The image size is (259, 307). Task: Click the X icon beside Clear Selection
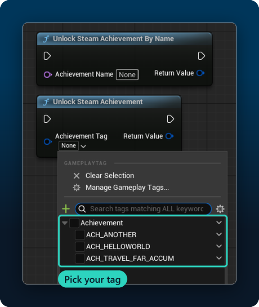coord(77,176)
